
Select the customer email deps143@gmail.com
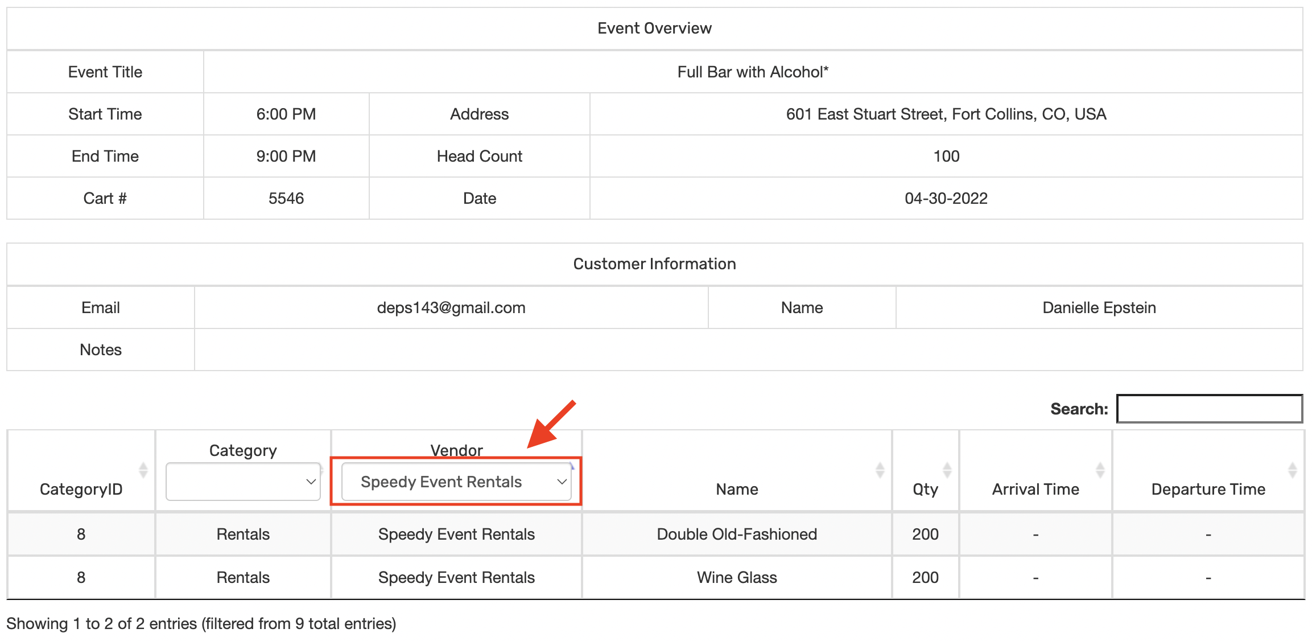point(451,308)
